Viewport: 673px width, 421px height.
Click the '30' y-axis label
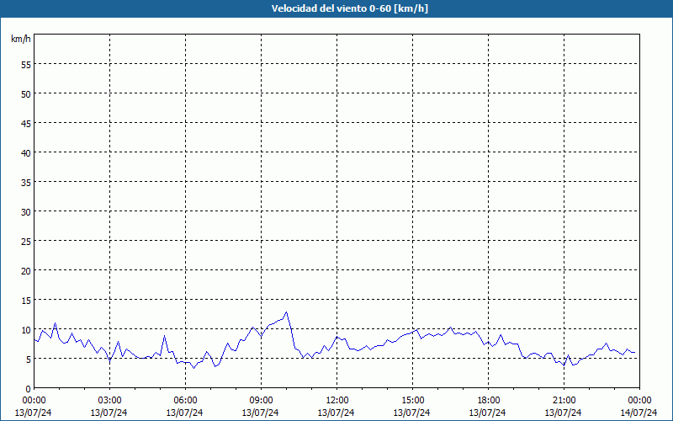coord(26,211)
